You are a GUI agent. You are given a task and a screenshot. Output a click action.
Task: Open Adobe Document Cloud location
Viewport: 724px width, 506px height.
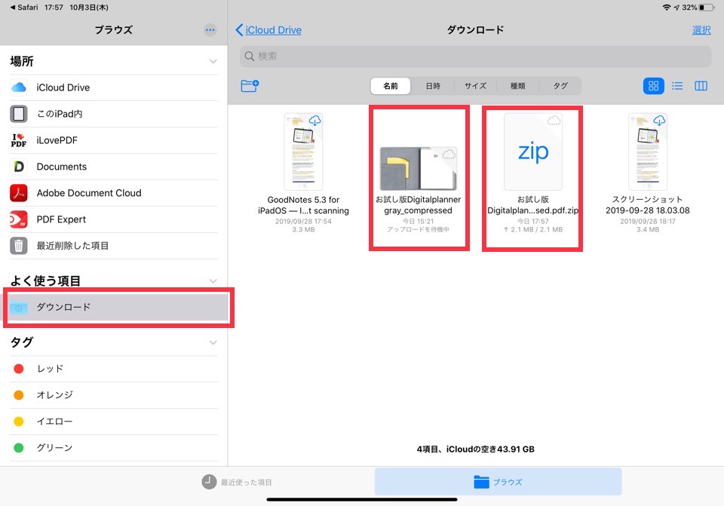[114, 193]
